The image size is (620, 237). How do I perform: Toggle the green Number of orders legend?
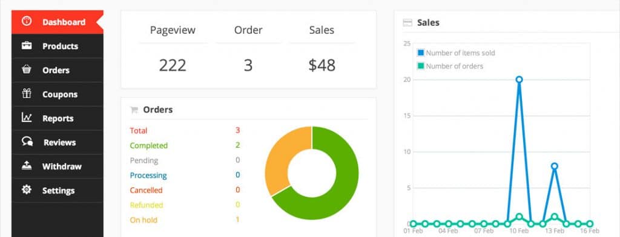click(450, 66)
